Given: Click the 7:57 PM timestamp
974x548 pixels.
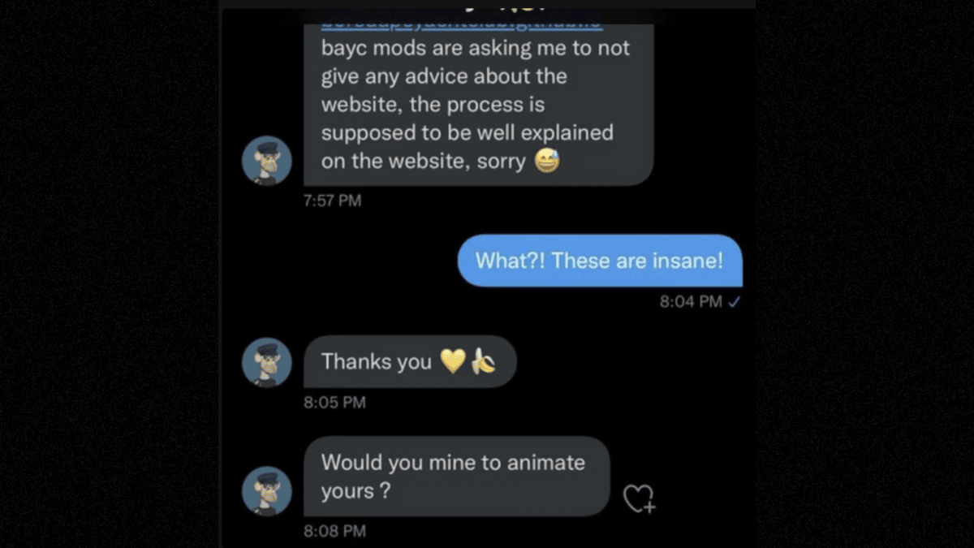Looking at the screenshot, I should pyautogui.click(x=334, y=201).
